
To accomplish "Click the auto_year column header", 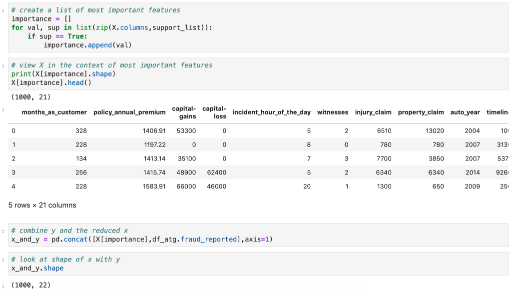I will pyautogui.click(x=465, y=112).
